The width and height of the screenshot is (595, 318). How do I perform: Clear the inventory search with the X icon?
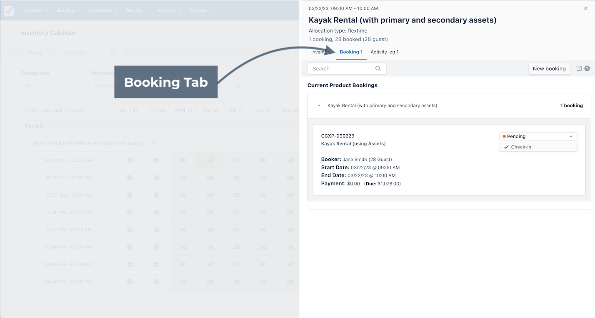pos(238,85)
